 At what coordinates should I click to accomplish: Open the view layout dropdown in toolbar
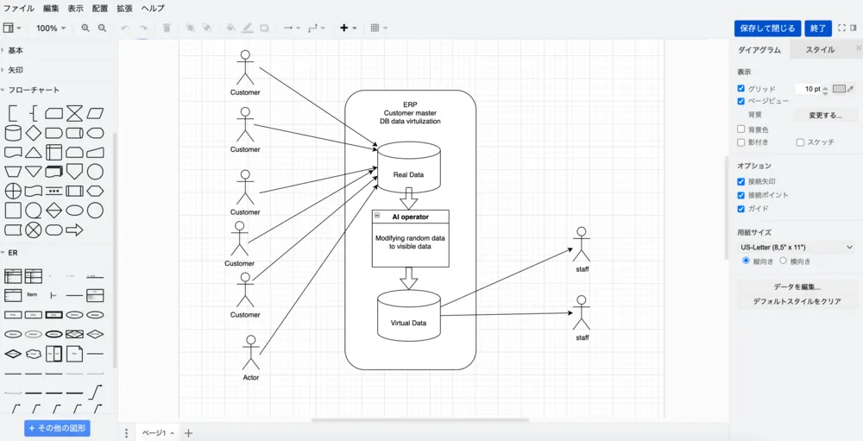point(12,28)
